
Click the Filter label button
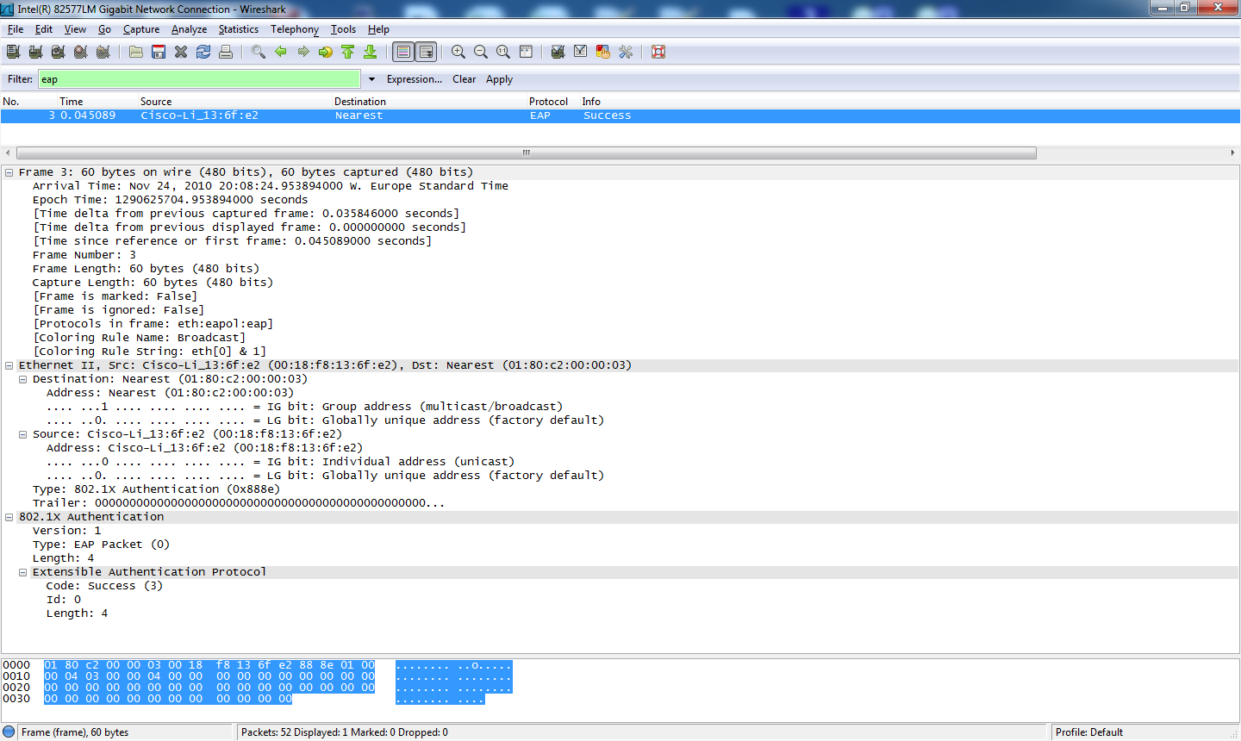coord(20,79)
